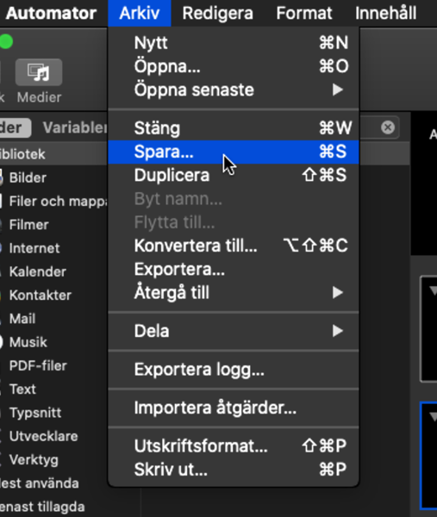Open the Redigera menu
This screenshot has width=437, height=517.
(218, 13)
